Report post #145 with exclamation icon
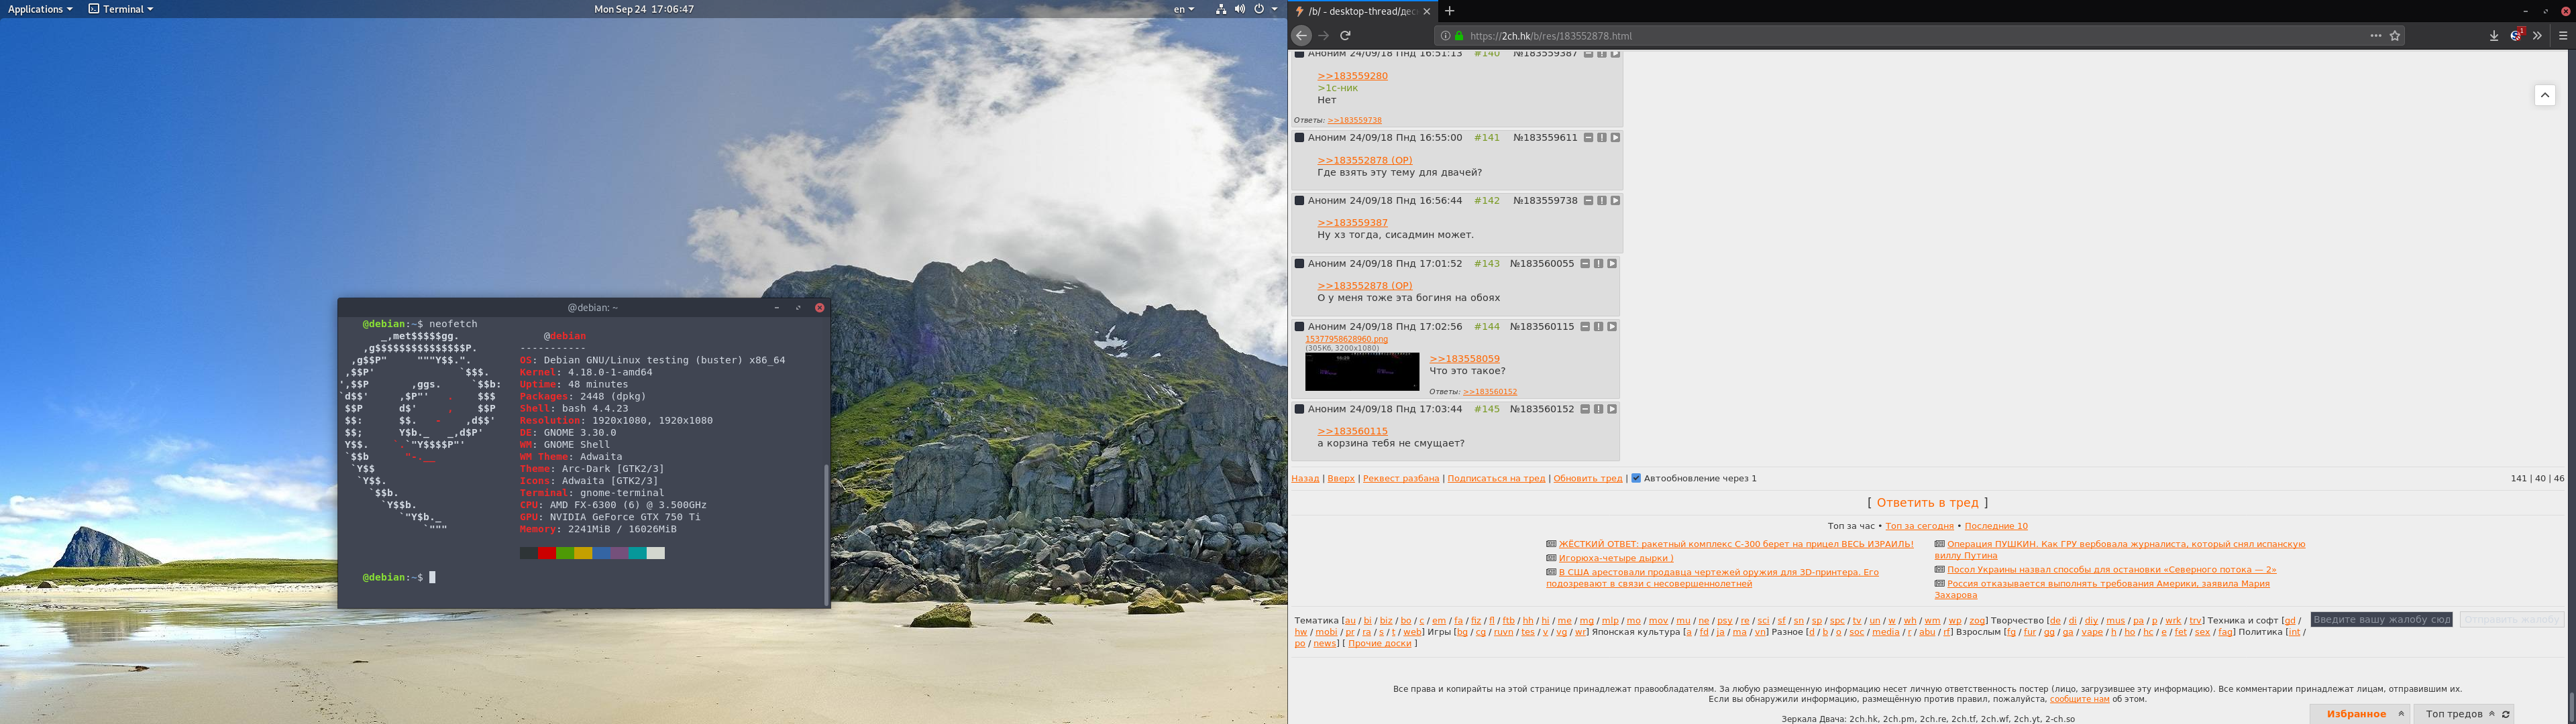The height and width of the screenshot is (724, 2576). (1598, 409)
